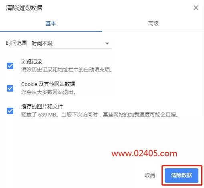Close the 清除浏览数据 dialog with X
This screenshot has width=204, height=188.
(196, 8)
